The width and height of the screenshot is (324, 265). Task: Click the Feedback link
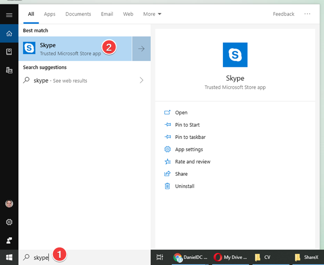click(x=283, y=14)
